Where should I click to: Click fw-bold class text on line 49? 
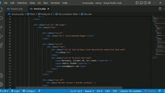click(x=76, y=58)
